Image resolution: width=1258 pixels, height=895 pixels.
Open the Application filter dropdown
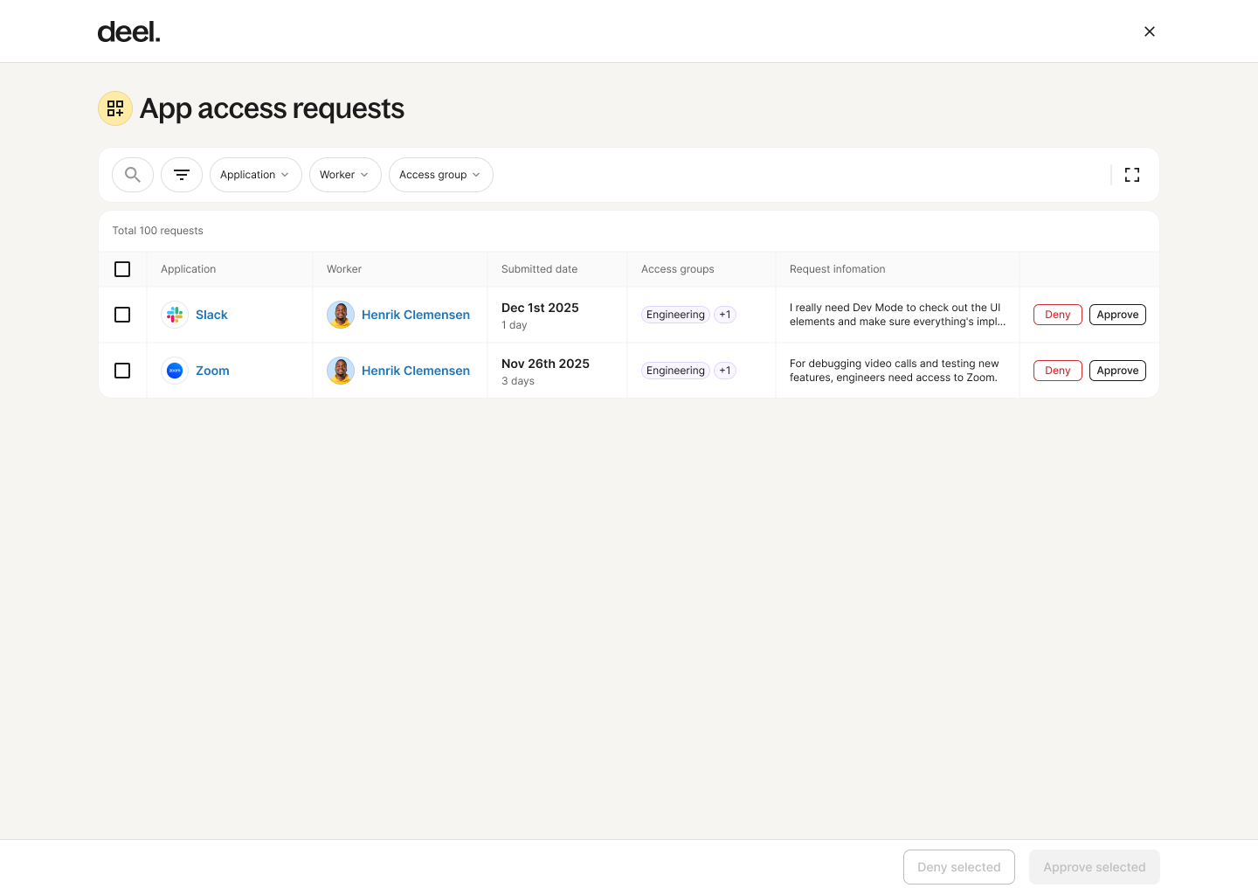coord(255,175)
